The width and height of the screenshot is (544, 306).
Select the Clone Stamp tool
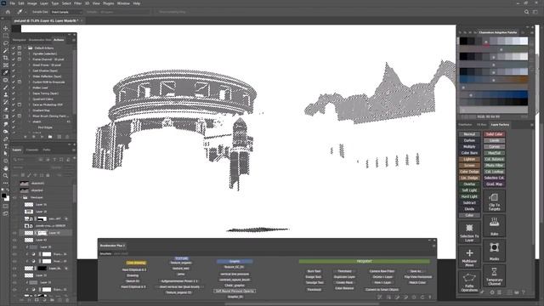click(x=5, y=94)
